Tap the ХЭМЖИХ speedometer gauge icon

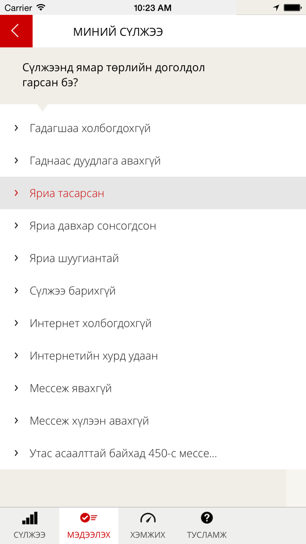tap(148, 519)
